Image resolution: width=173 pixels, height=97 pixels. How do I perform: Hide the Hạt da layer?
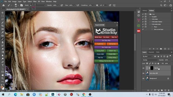[x=144, y=68]
